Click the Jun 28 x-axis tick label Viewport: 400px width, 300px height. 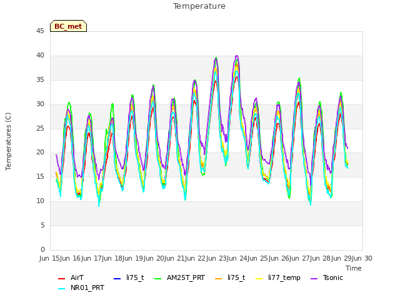(x=321, y=258)
